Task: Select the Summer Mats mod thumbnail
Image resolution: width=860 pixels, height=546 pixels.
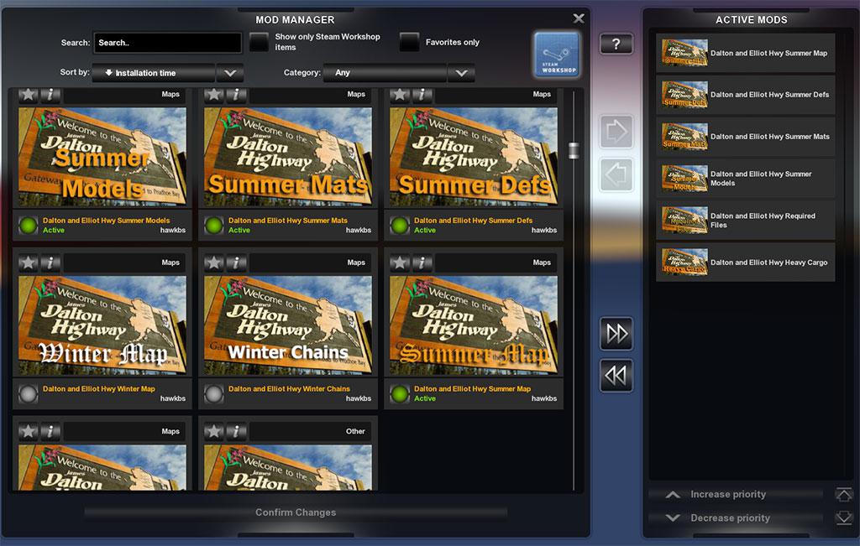Action: click(288, 157)
